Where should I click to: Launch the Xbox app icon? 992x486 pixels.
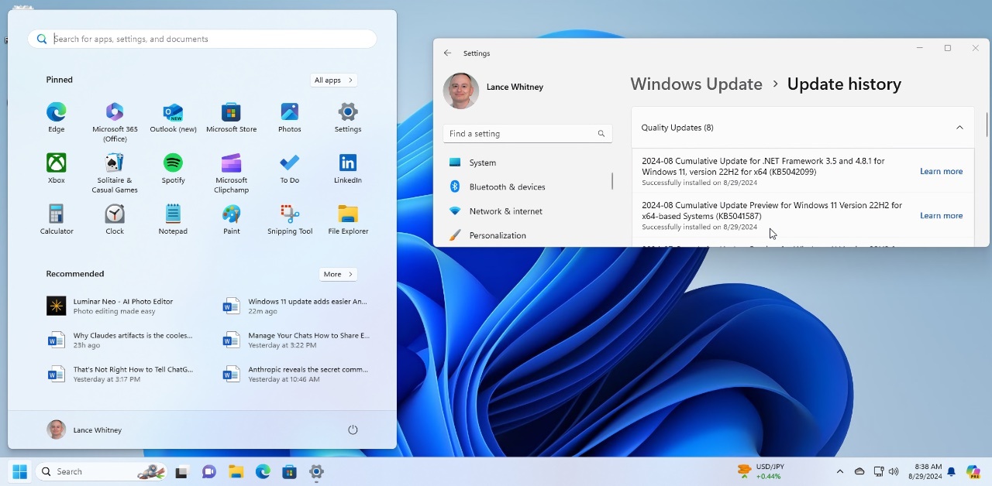point(57,163)
